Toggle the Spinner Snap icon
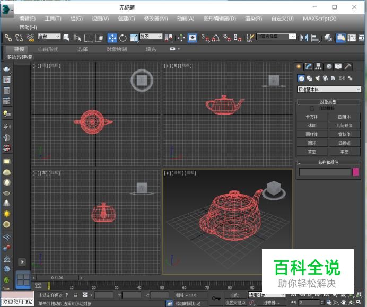 [x=238, y=38]
